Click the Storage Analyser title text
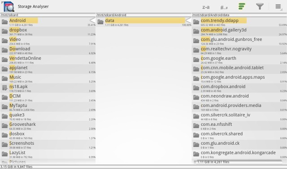This screenshot has height=169, width=287. point(33,7)
